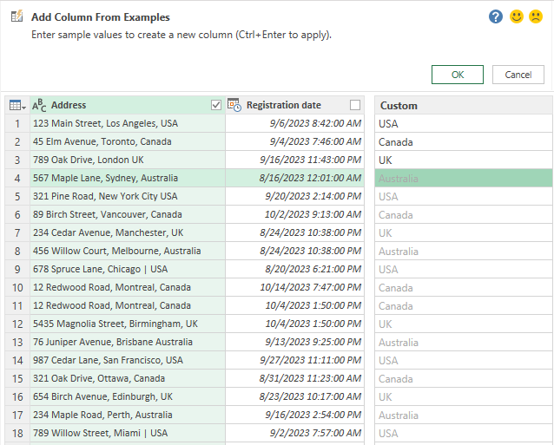The image size is (554, 445).
Task: Select row number 17 header
Action: (x=17, y=416)
